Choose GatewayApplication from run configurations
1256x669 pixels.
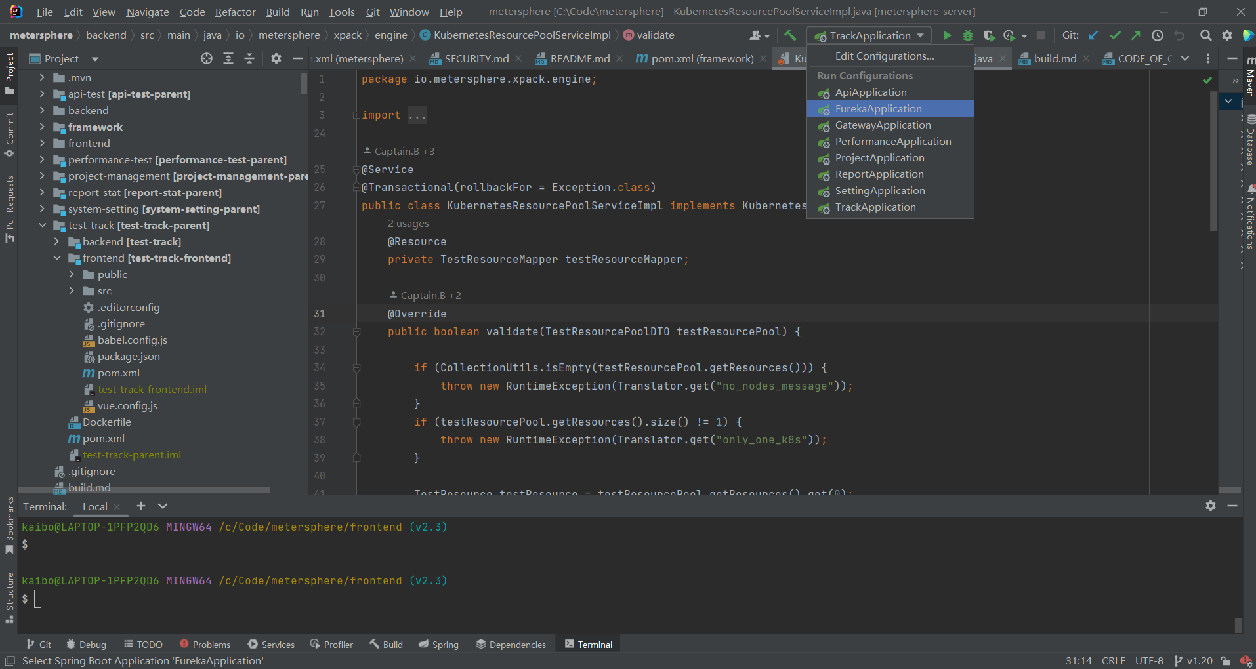890,125
